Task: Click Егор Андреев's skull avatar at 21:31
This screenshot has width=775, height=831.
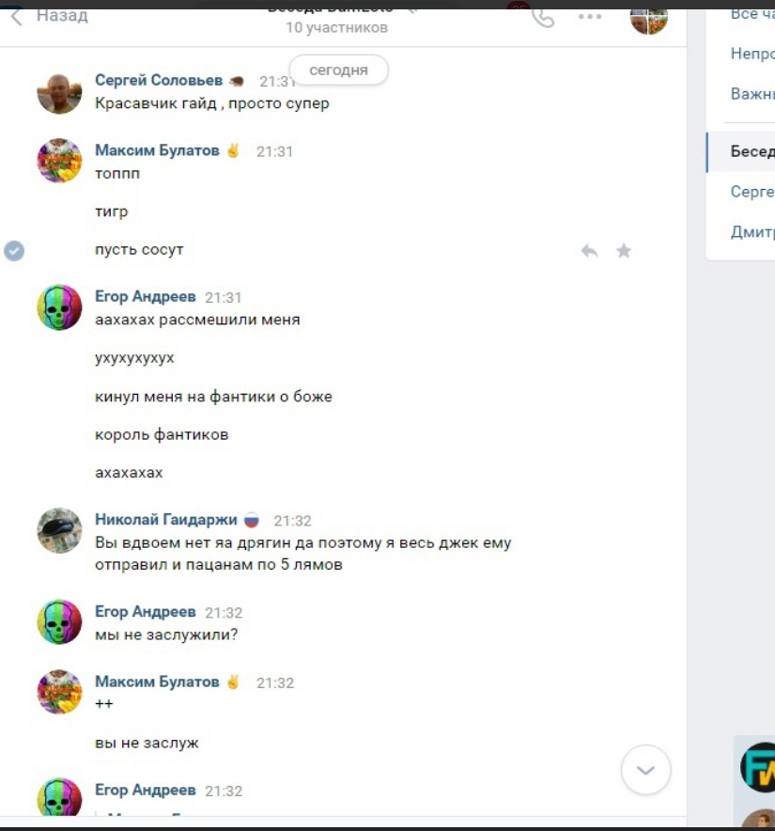Action: point(59,307)
